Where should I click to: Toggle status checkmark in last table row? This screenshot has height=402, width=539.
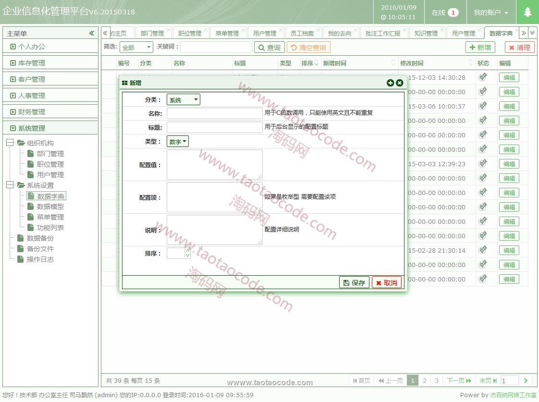point(483,279)
